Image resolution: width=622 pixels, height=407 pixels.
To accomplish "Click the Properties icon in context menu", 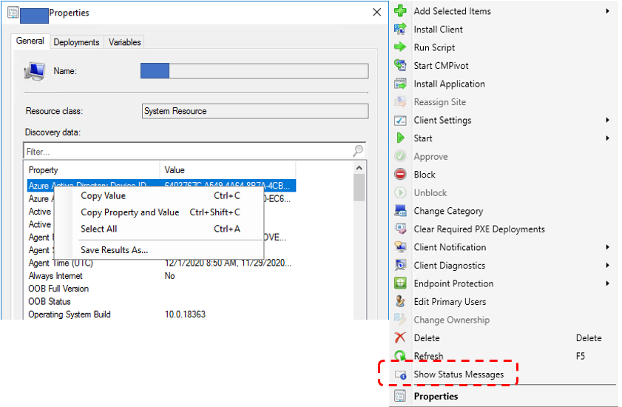I will point(400,396).
